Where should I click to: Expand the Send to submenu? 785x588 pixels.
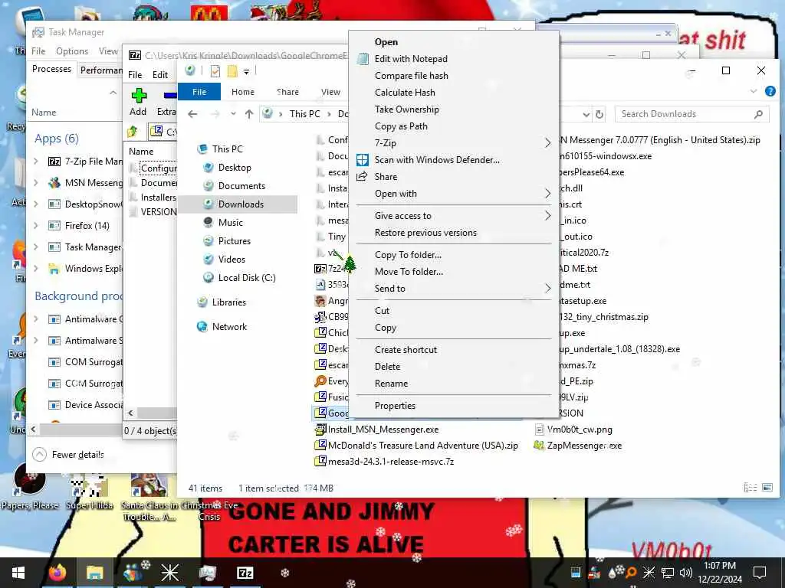click(547, 289)
